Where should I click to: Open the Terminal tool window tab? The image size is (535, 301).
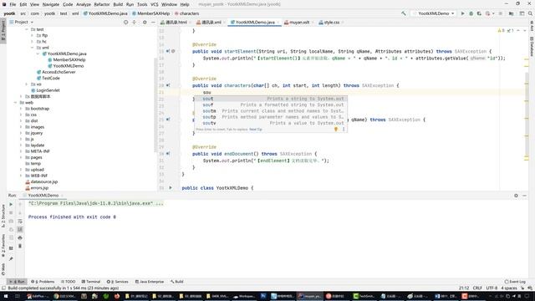(91, 282)
